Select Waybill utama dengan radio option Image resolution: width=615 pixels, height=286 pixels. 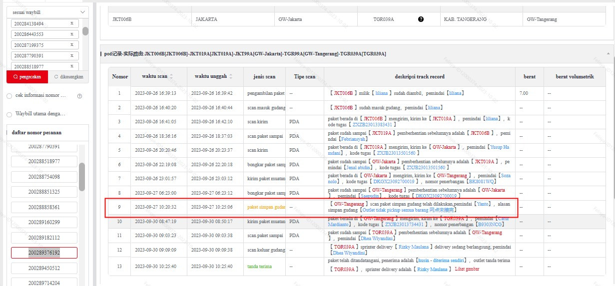[9, 114]
